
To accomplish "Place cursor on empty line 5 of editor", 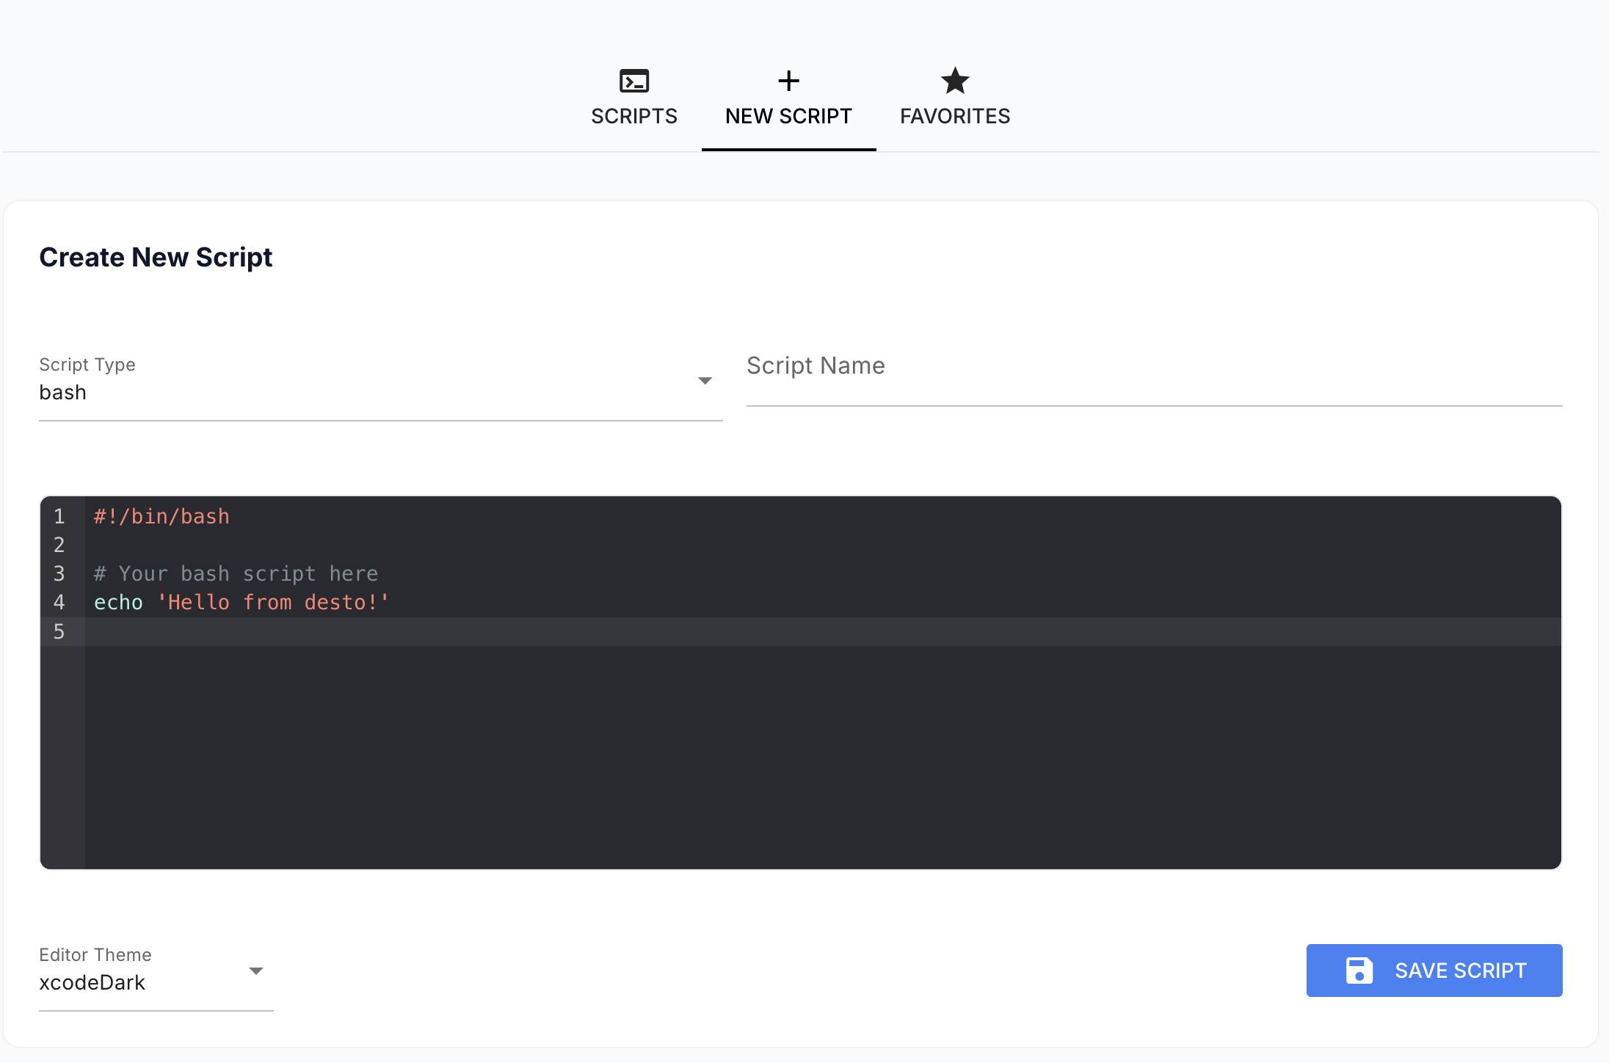I will (x=822, y=631).
